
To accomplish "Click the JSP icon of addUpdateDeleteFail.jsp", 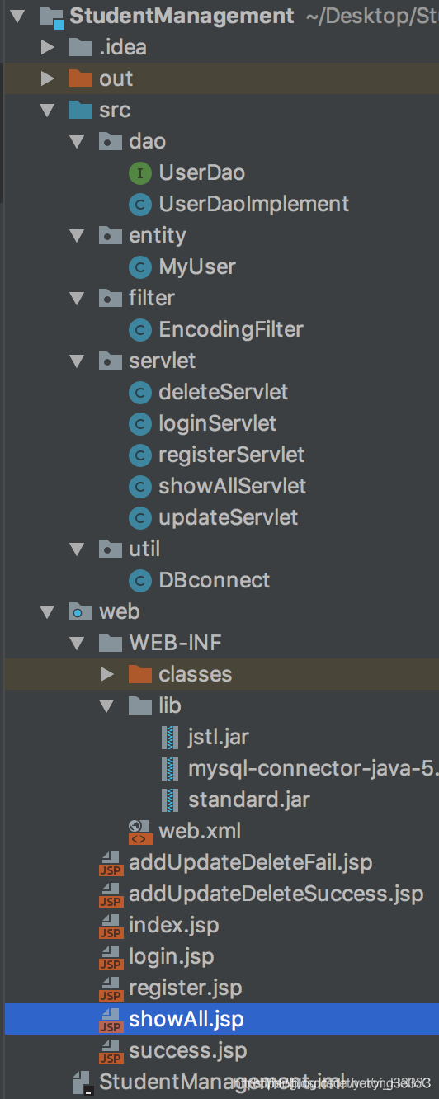I will click(x=111, y=863).
